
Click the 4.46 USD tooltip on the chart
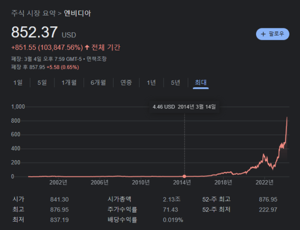(184, 107)
